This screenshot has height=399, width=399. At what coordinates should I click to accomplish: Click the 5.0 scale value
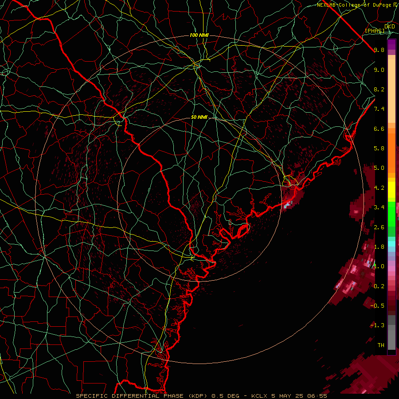(x=379, y=168)
